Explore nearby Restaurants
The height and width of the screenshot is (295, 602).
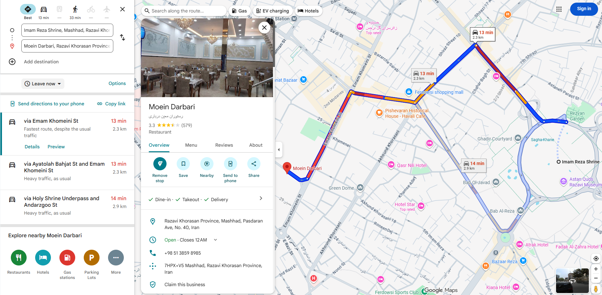coord(19,258)
